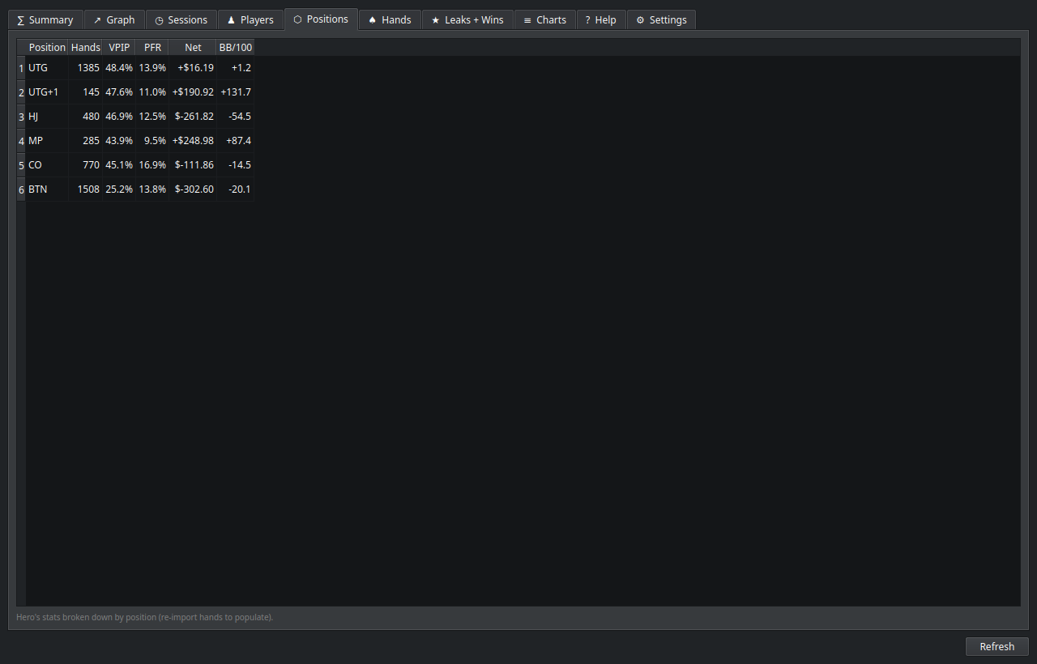This screenshot has width=1037, height=664.
Task: Switch to Leaks + Wins tab
Action: (x=467, y=19)
